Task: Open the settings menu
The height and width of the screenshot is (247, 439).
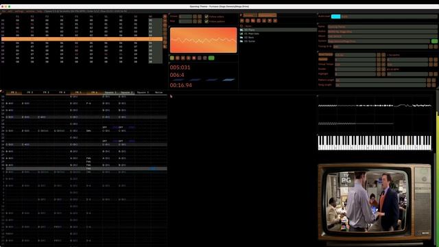Action: [19, 11]
